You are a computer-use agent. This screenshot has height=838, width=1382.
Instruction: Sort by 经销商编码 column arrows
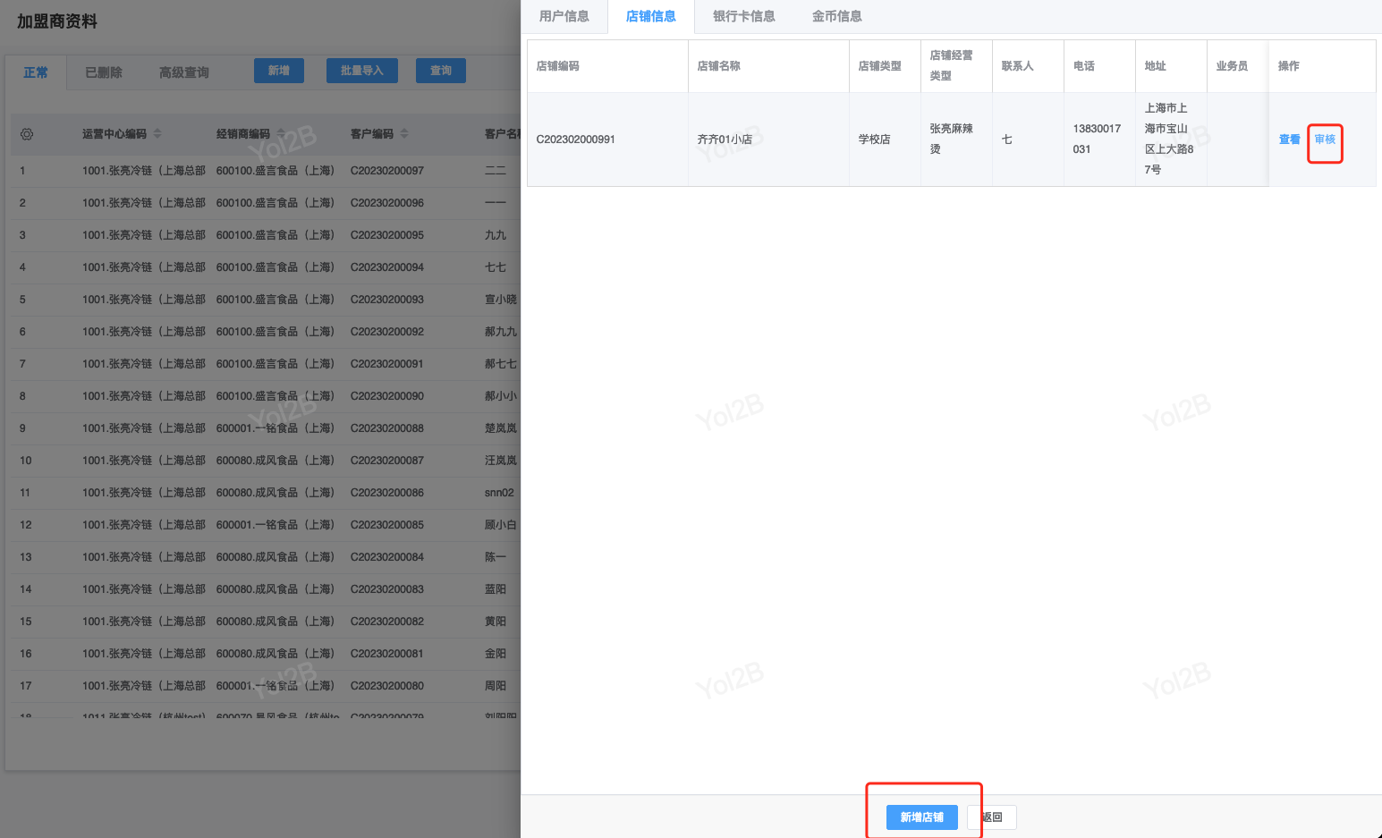tap(281, 134)
